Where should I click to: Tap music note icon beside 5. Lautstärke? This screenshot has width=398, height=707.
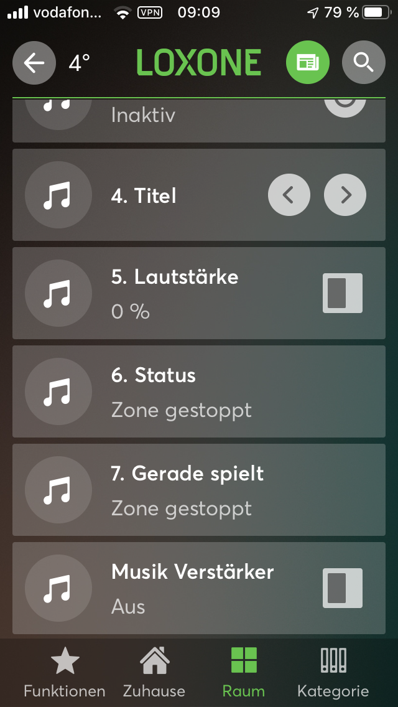(x=58, y=293)
